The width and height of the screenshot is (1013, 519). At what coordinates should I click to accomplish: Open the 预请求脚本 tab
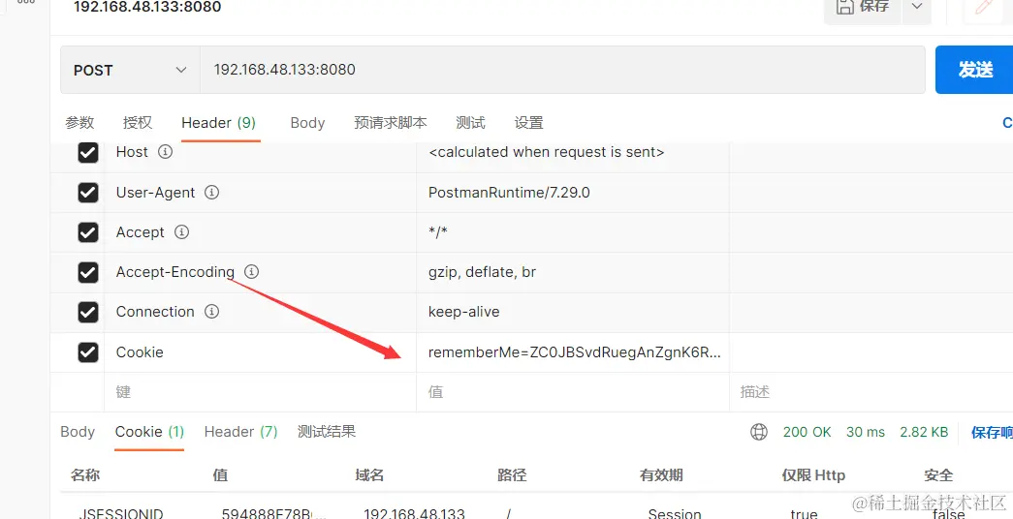(391, 123)
